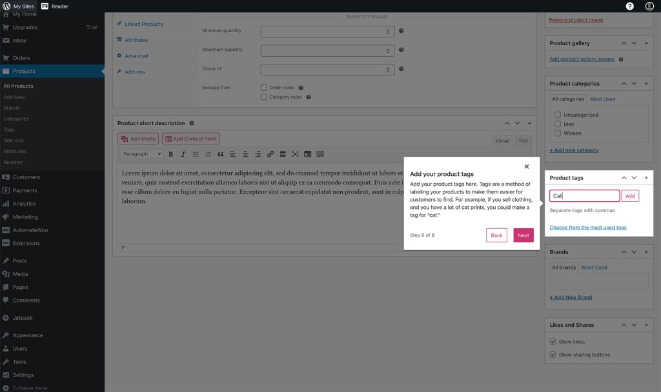Switch to the Visual editor tab
The height and width of the screenshot is (392, 661).
502,141
